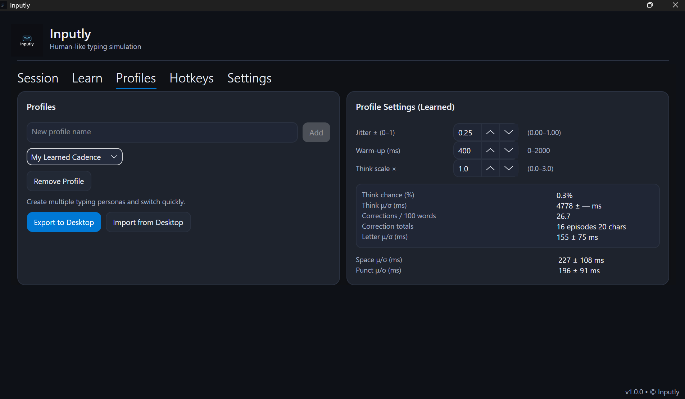Select the Warm-up value field showing 400
This screenshot has height=399, width=685.
point(467,151)
